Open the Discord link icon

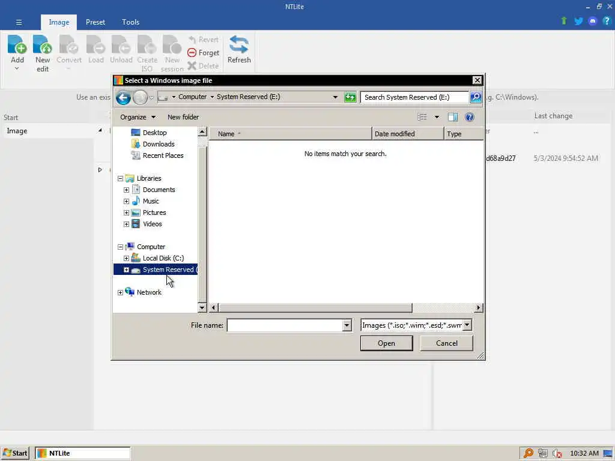point(592,21)
